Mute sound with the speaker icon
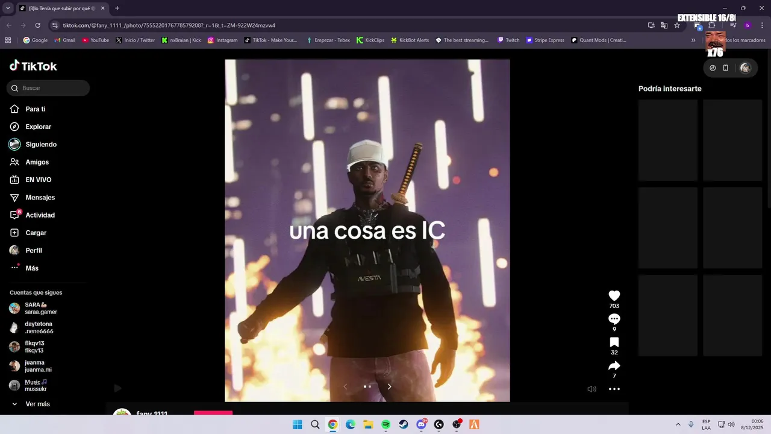Image resolution: width=771 pixels, height=434 pixels. pos(592,389)
